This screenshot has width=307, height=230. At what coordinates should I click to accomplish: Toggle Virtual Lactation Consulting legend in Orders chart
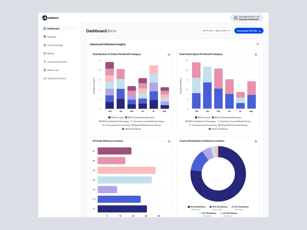pos(116,125)
